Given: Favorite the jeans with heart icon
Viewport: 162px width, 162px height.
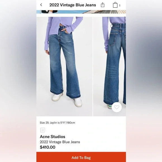Looking at the screenshot, I should pos(117,107).
